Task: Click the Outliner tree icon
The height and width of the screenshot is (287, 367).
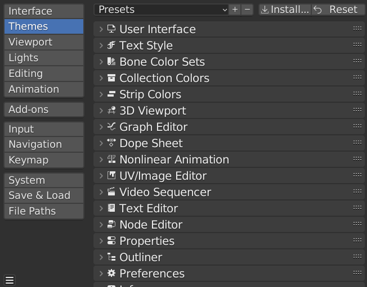Action: (x=111, y=257)
